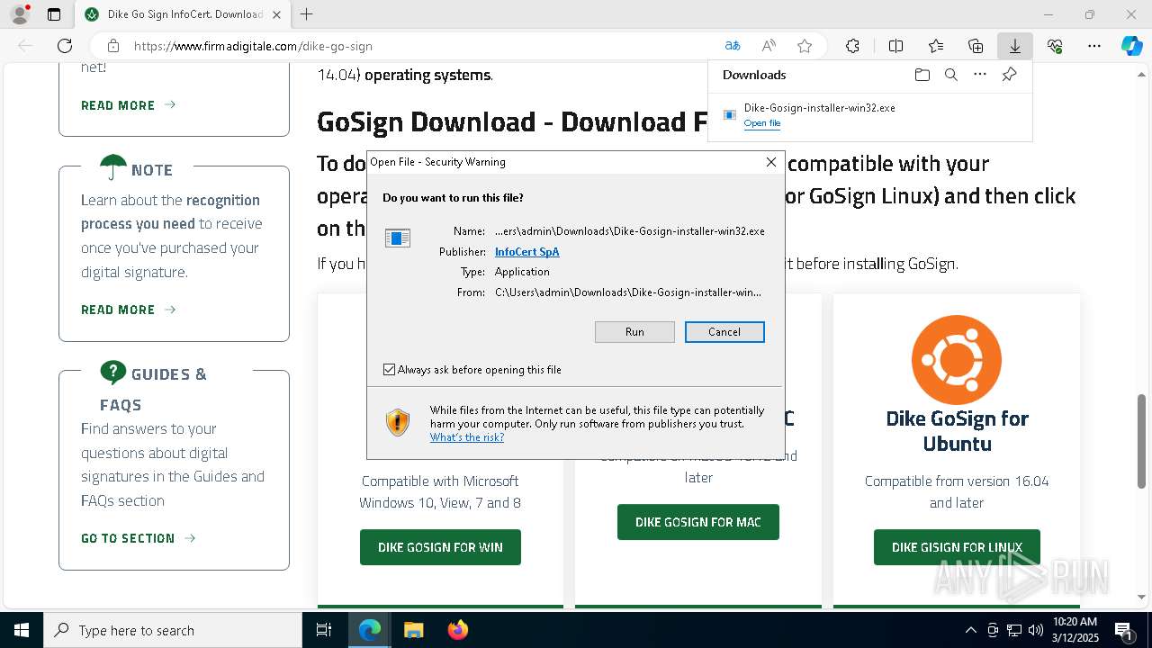Click the taskbar search box
Image resolution: width=1152 pixels, height=648 pixels.
click(x=173, y=630)
